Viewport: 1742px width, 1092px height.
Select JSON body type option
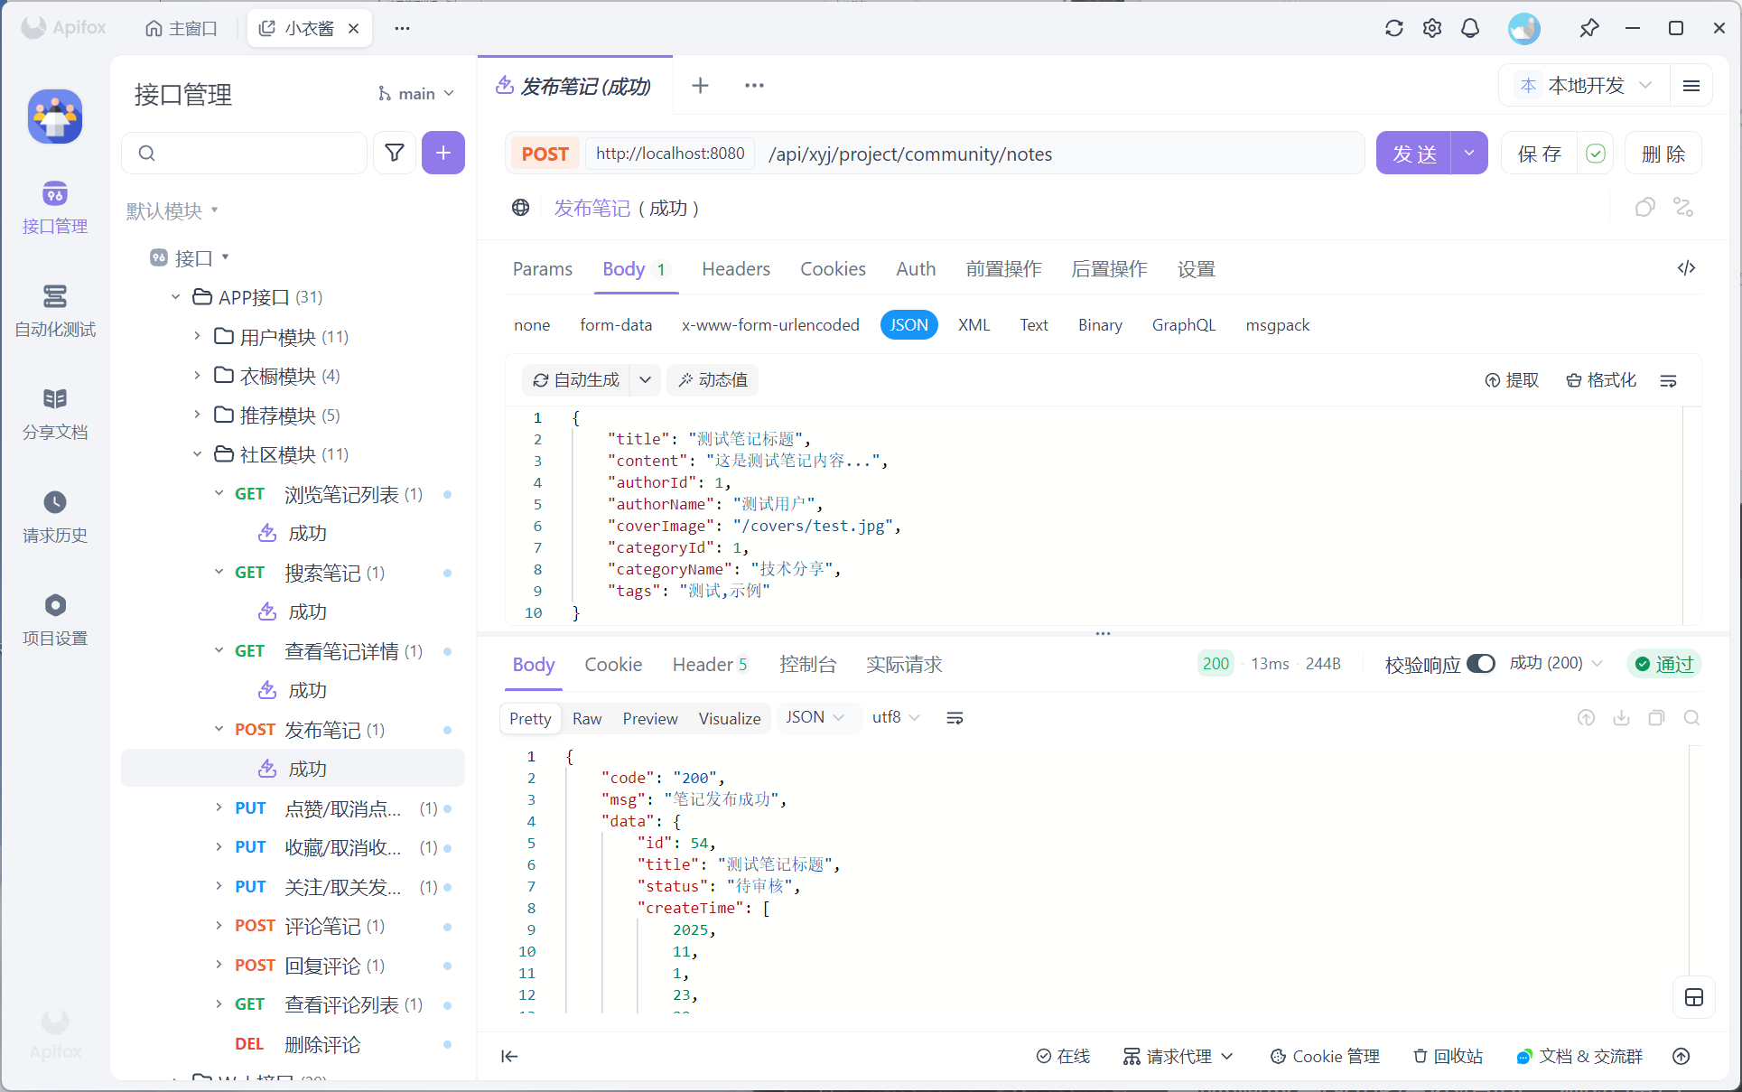point(908,325)
